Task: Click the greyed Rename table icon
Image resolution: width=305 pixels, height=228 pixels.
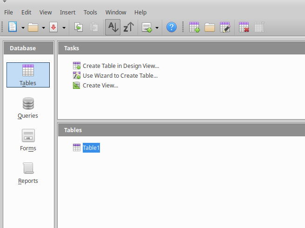Action: click(x=259, y=27)
